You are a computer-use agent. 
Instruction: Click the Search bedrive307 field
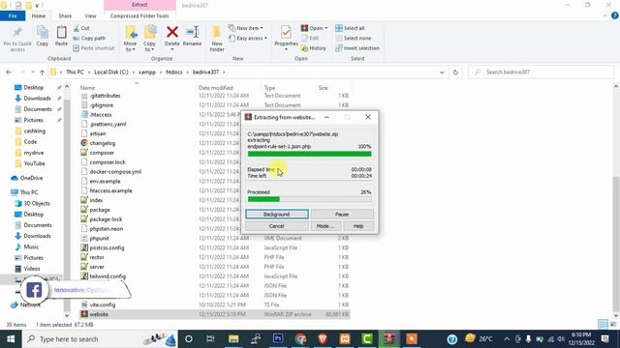tap(541, 72)
